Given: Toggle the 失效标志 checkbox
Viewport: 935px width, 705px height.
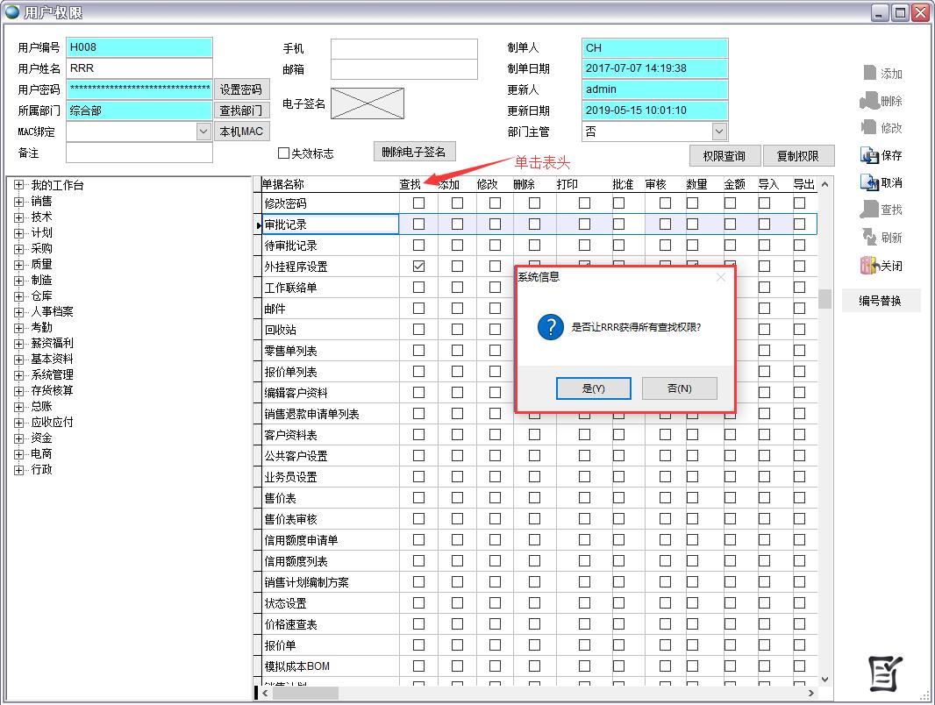Looking at the screenshot, I should point(283,153).
